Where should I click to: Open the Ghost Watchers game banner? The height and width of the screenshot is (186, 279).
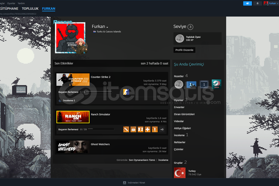click(73, 147)
